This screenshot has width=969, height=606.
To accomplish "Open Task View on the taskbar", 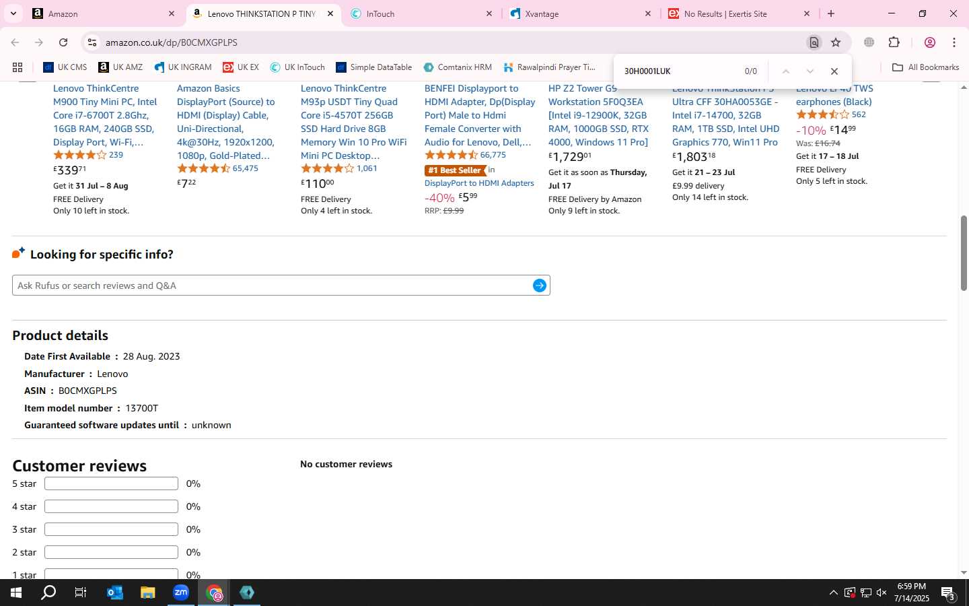I will click(x=80, y=593).
